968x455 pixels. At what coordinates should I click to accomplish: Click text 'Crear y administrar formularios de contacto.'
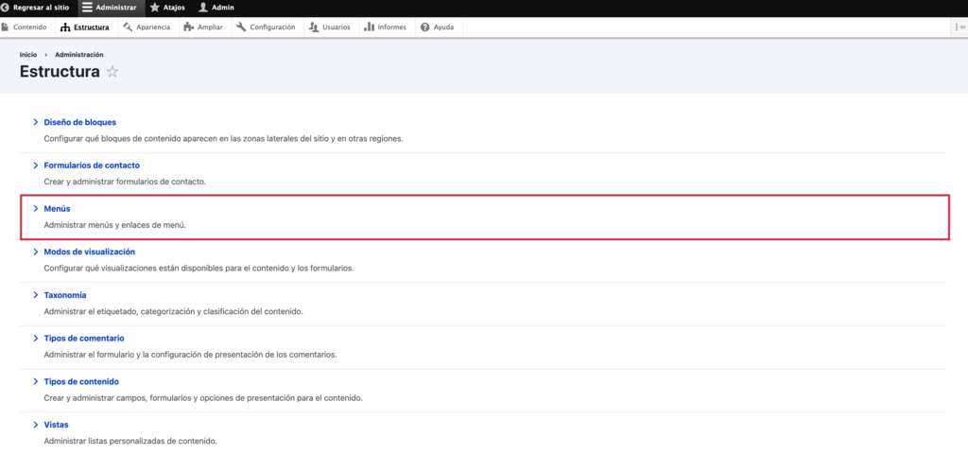click(125, 182)
